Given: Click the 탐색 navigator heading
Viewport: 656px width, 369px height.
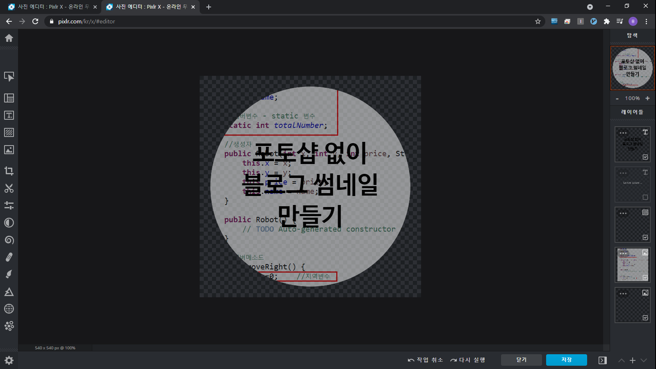Looking at the screenshot, I should (632, 36).
